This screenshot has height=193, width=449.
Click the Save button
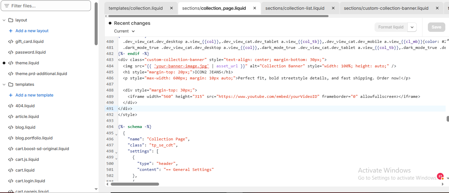pos(436,27)
